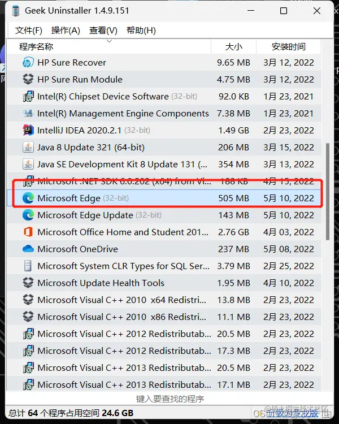Image resolution: width=339 pixels, height=424 pixels.
Task: Click the Microsoft Office Home and Student icon
Action: pos(28,232)
